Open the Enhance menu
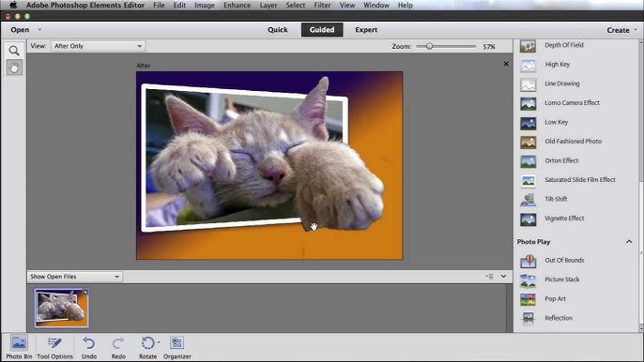644x362 pixels. point(237,5)
